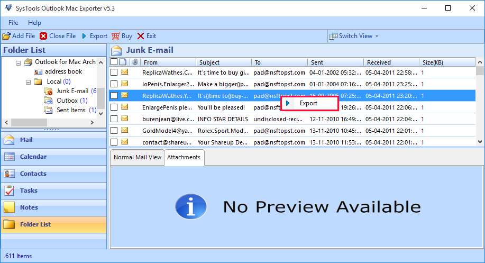The image size is (485, 263).
Task: Check the contact@shareu... email checkbox
Action: pyautogui.click(x=114, y=142)
